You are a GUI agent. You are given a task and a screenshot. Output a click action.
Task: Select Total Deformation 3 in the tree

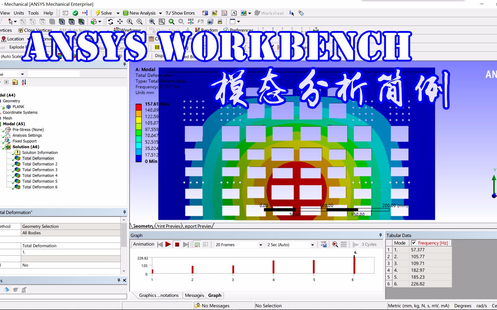click(40, 170)
